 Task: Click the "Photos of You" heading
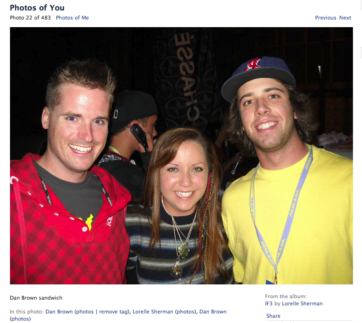[x=37, y=8]
